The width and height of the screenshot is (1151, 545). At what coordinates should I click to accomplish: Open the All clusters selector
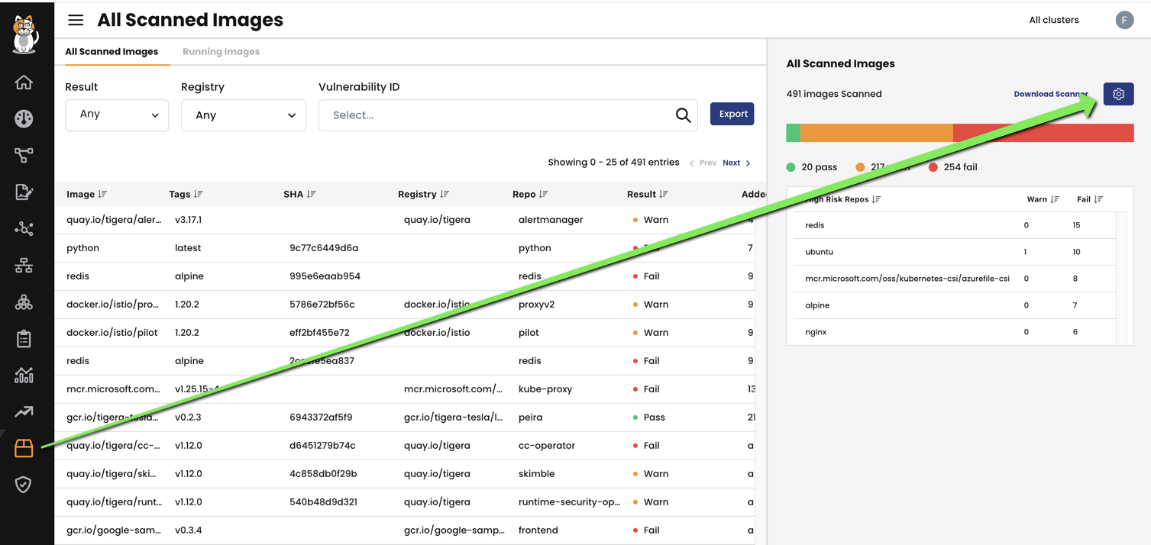1053,20
